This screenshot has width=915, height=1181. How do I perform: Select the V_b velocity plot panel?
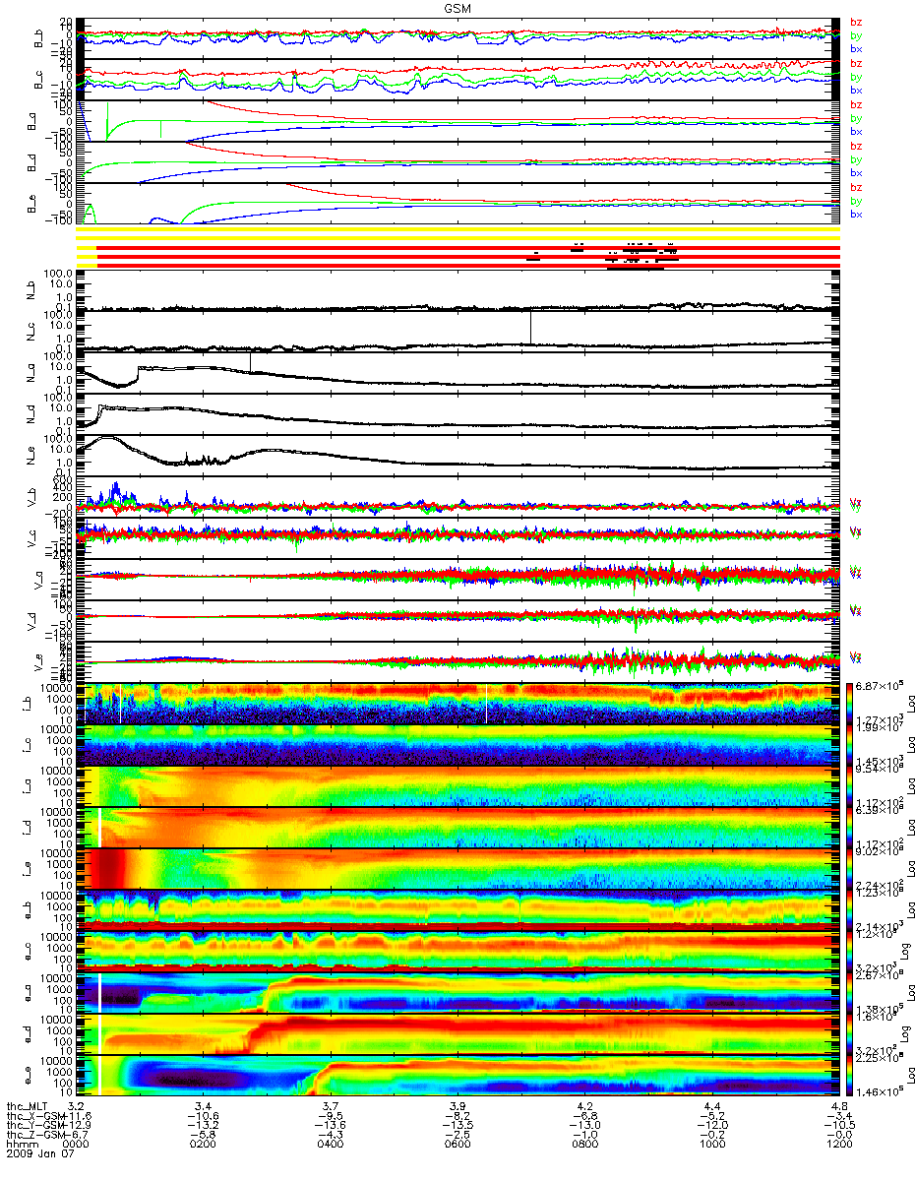(x=459, y=497)
